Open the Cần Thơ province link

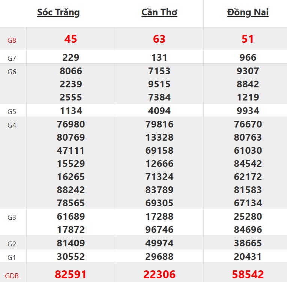point(159,12)
